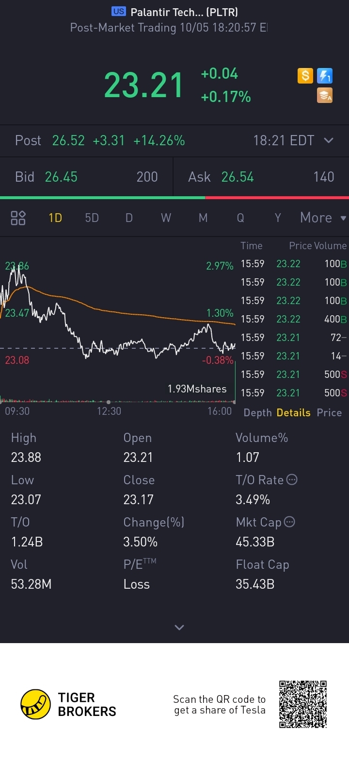
Task: Tap the post-market price 26.52
Action: point(68,141)
